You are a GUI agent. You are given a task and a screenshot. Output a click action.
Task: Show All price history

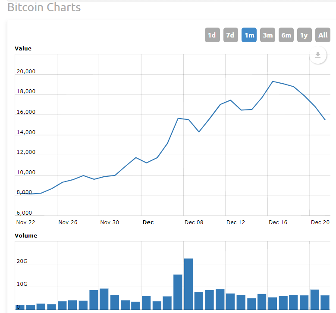323,35
